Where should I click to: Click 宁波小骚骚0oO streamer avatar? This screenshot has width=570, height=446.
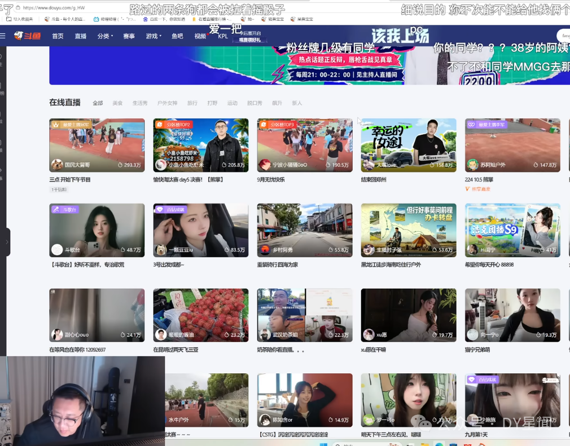(x=265, y=165)
